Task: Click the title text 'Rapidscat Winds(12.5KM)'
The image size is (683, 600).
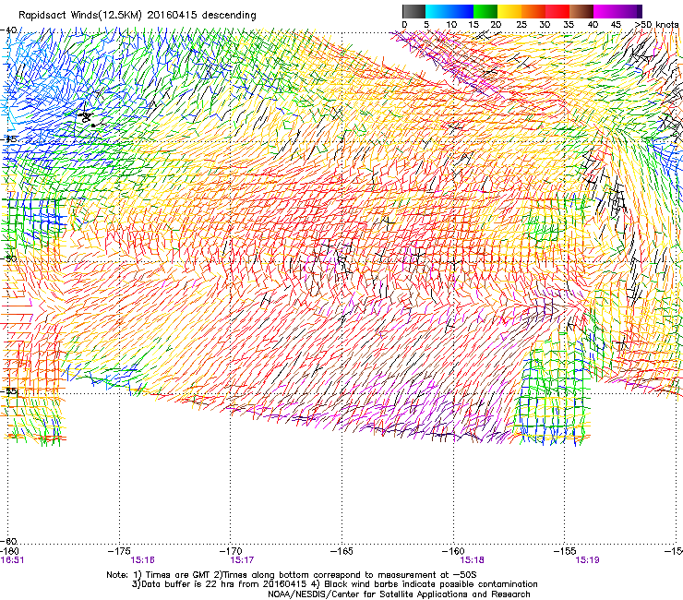Action: (80, 16)
